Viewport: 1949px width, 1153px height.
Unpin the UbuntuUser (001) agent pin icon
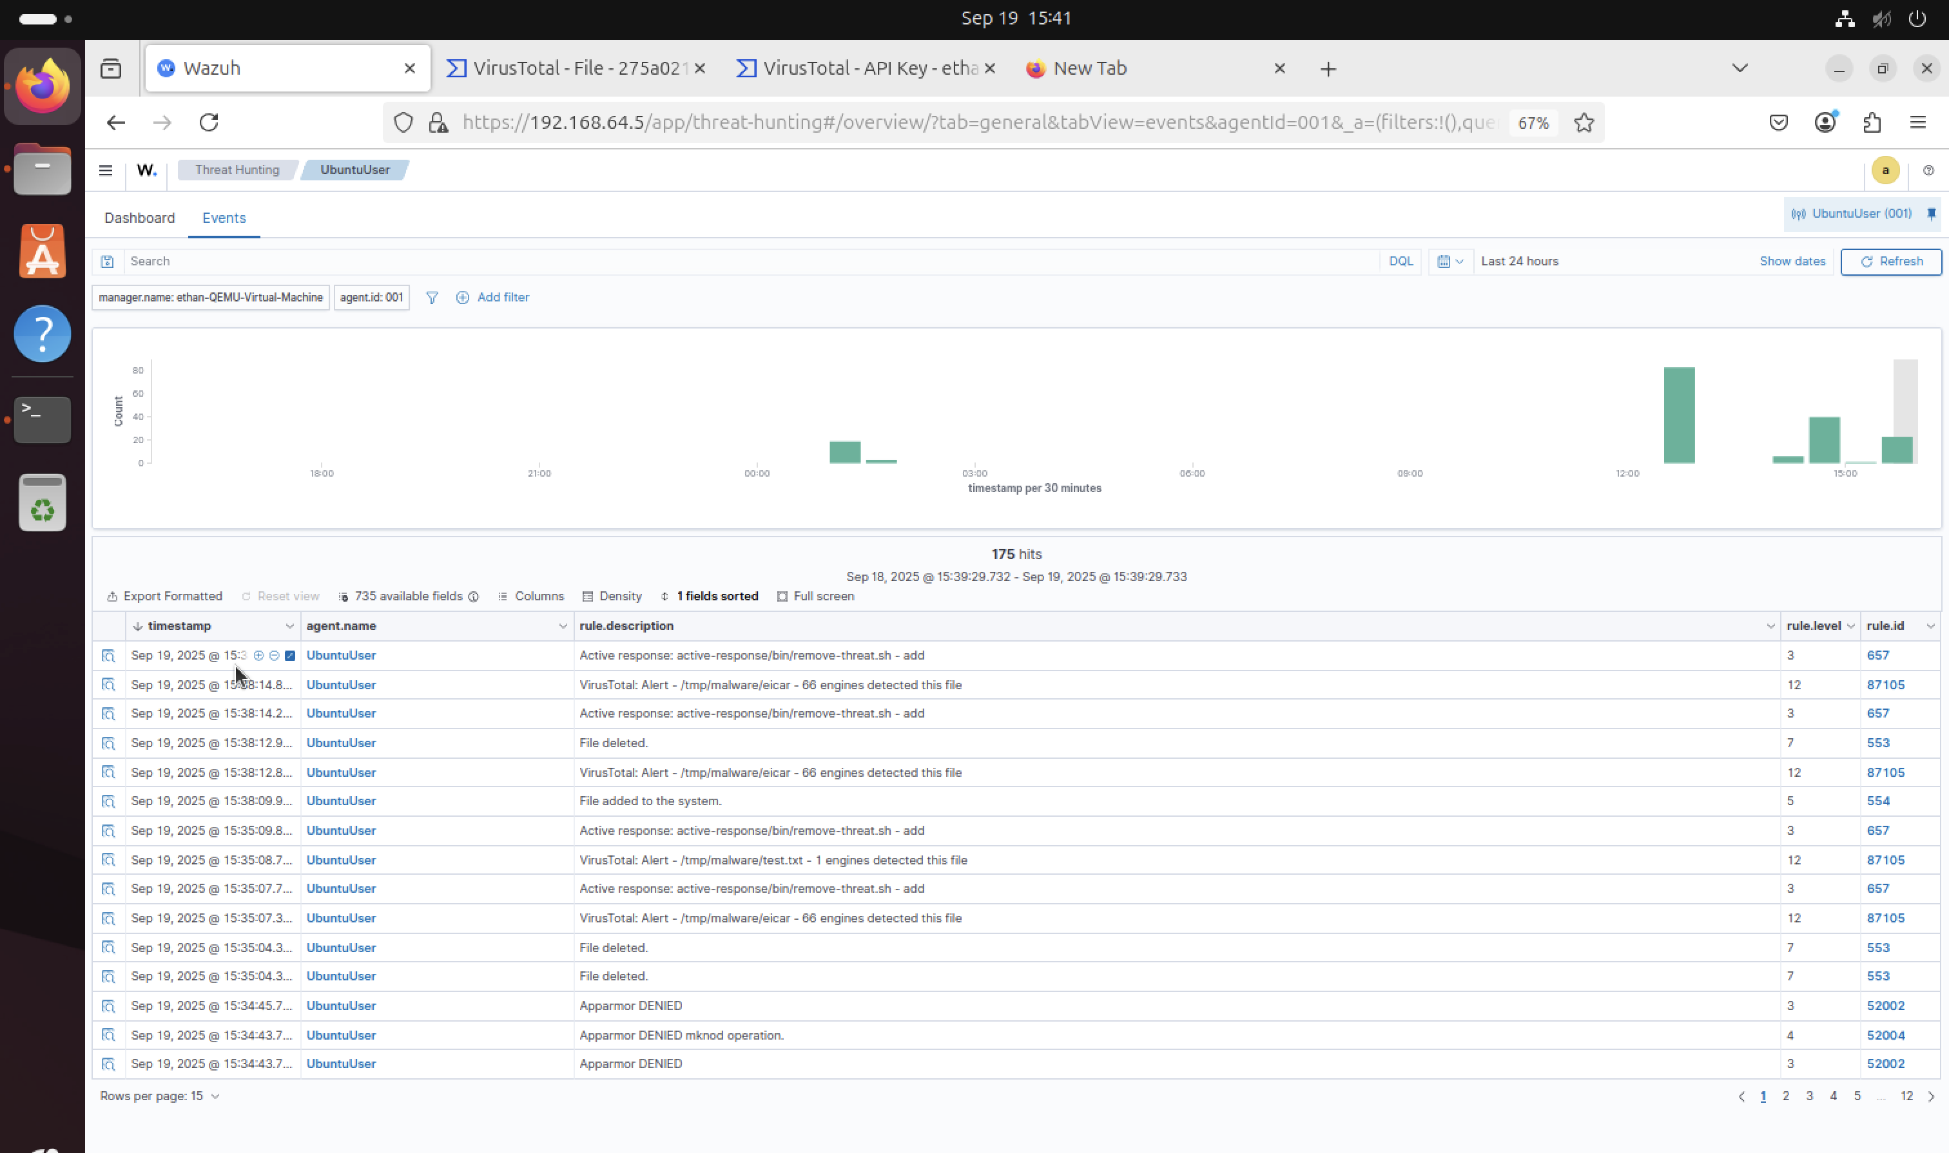1931,214
